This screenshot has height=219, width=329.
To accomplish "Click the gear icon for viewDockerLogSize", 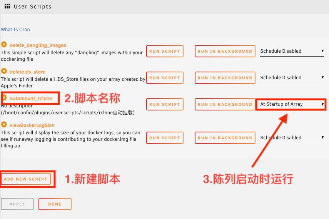I will click(4, 125).
